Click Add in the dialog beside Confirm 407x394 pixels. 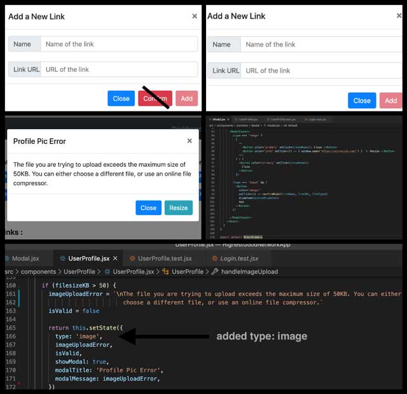186,99
